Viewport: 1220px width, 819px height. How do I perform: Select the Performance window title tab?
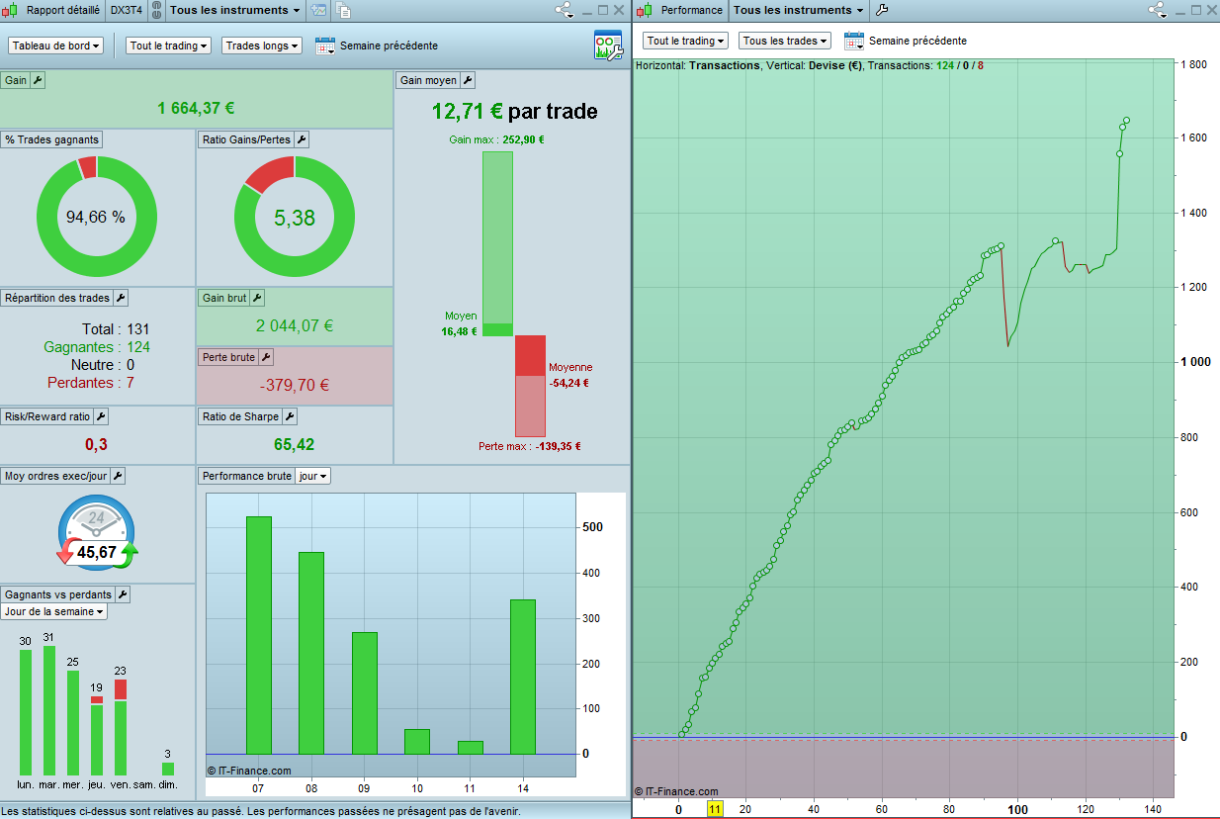[x=691, y=11]
